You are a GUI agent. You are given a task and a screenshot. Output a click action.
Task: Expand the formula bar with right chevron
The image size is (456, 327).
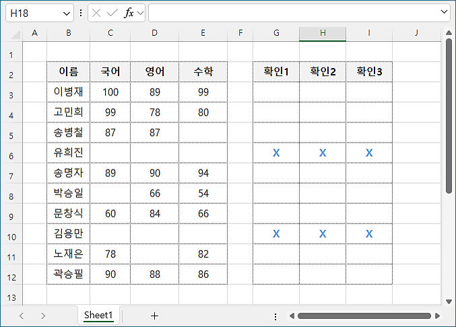444,12
